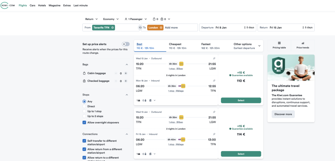This screenshot has height=161, width=335.
Task: Open the Hotels menu item
Action: coord(42,6)
